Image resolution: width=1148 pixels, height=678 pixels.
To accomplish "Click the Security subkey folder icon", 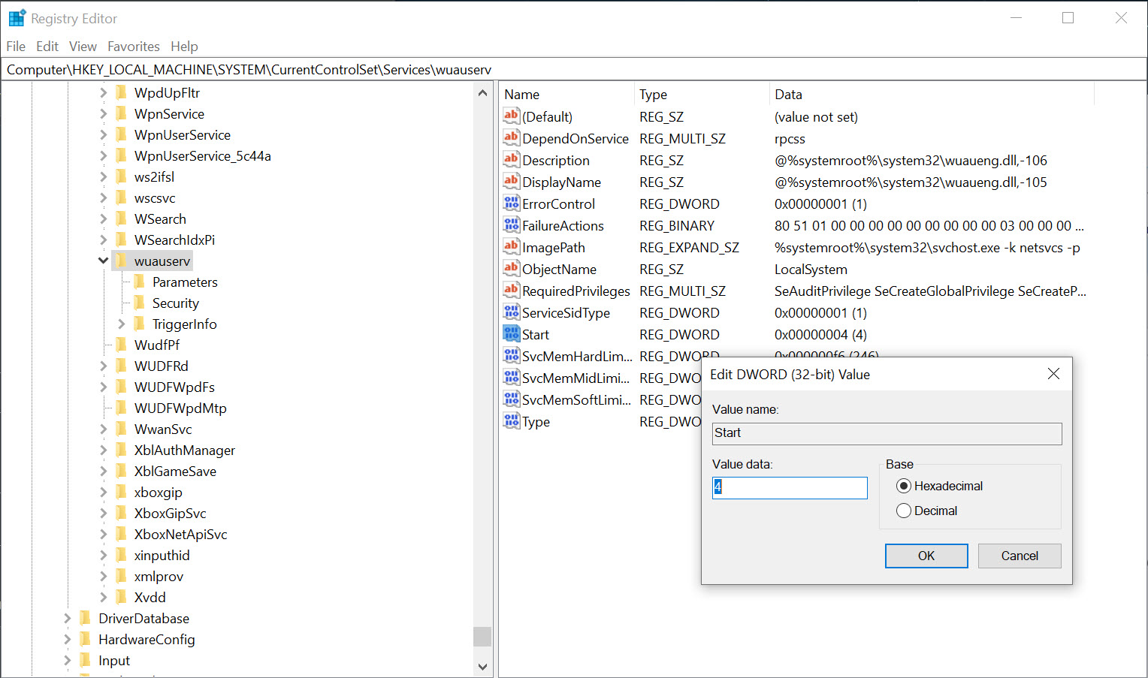I will coord(139,303).
